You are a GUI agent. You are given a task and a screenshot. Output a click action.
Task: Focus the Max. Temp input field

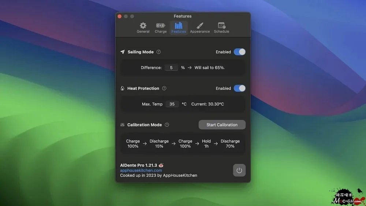[x=172, y=104]
